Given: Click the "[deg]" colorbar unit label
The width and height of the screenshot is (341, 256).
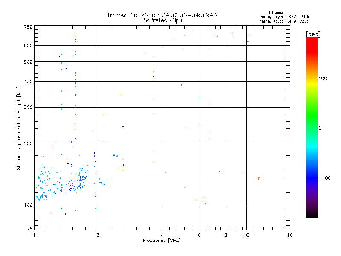Looking at the screenshot, I should [313, 34].
